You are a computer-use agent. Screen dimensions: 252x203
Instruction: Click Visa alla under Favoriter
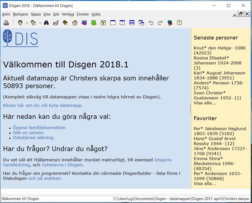pyautogui.click(x=205, y=184)
